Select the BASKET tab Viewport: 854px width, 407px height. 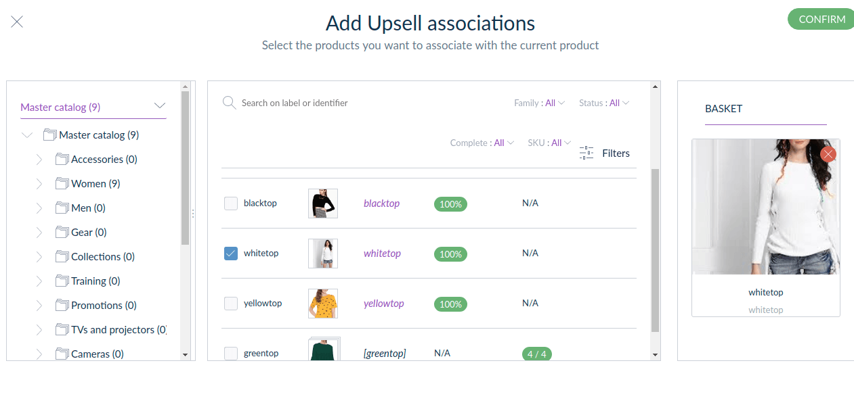724,108
